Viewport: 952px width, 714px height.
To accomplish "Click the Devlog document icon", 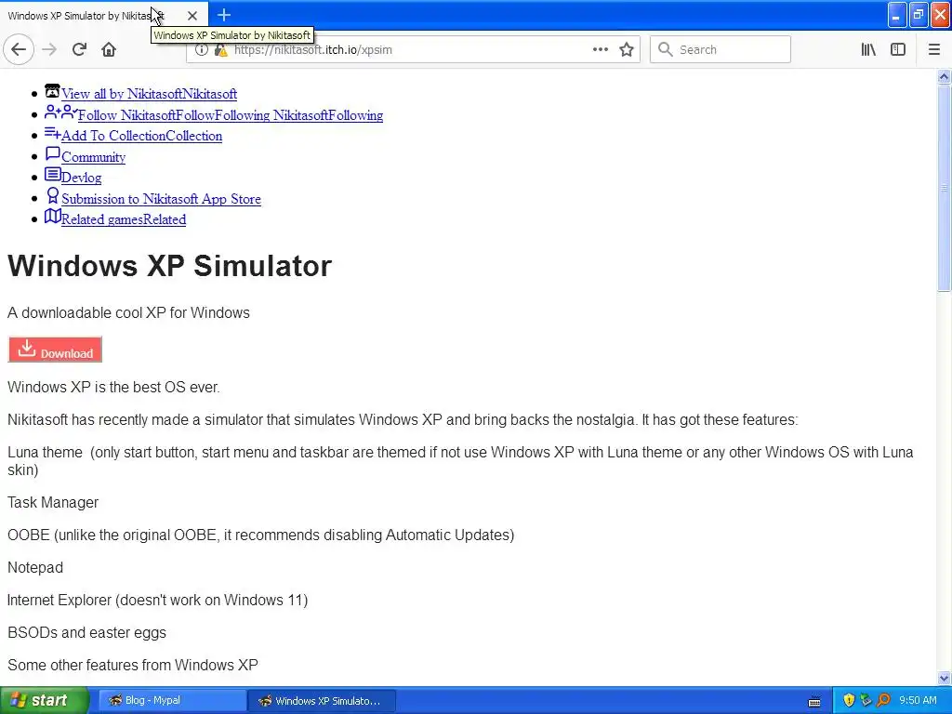I will click(52, 175).
